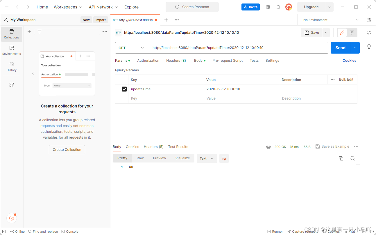Viewport: 376px width, 235px height.
Task: Open the environment quick look icon
Action: [369, 20]
